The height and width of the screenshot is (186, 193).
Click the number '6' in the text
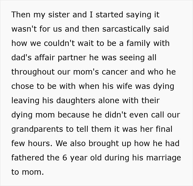(65, 158)
